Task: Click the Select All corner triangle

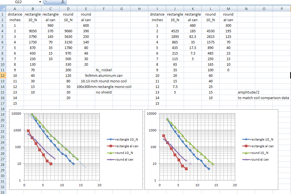Action: (3, 9)
